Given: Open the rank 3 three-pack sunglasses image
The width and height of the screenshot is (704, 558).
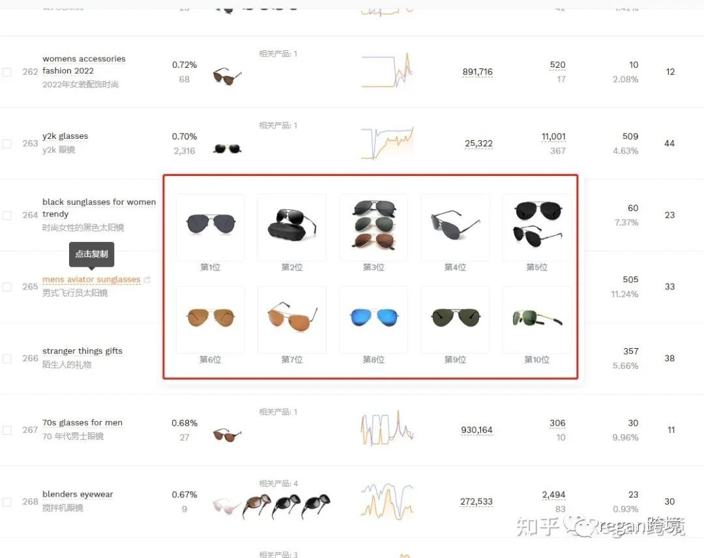Looking at the screenshot, I should (x=374, y=227).
